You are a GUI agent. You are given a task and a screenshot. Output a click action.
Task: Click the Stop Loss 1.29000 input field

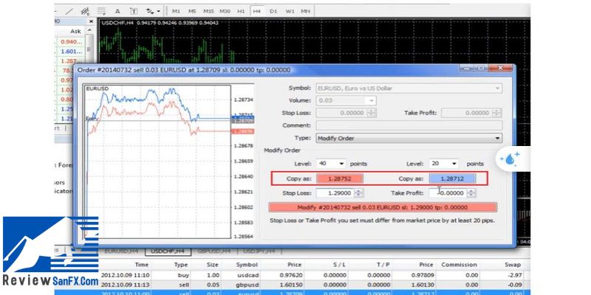(x=335, y=193)
